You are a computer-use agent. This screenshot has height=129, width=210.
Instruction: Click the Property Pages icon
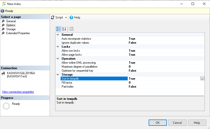tap(71, 29)
